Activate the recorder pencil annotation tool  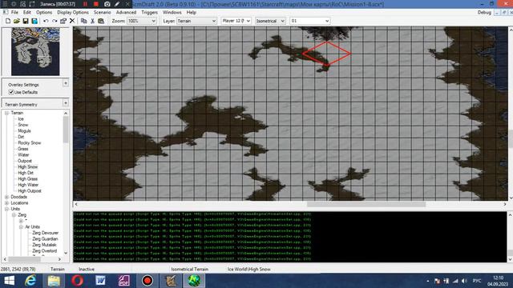[117, 4]
